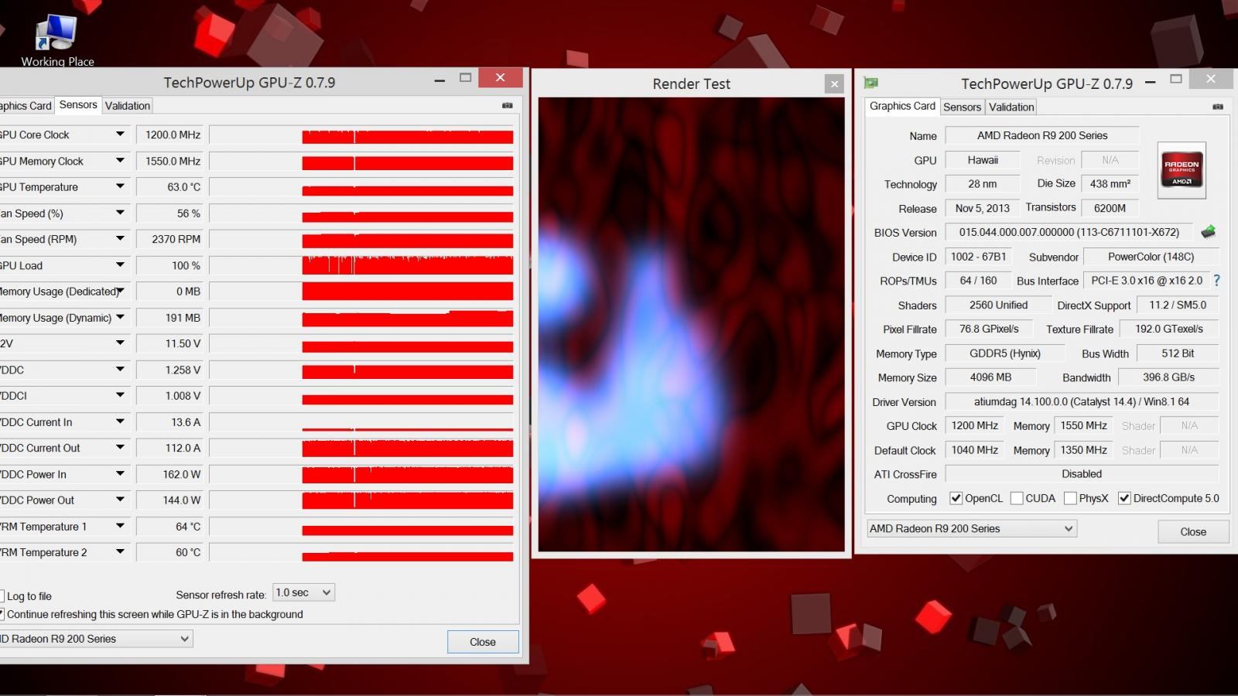Click the VDDC Power In value 162.0 W
The height and width of the screenshot is (696, 1238).
point(169,474)
